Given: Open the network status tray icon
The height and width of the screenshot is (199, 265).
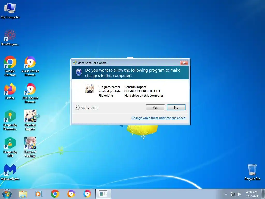Looking at the screenshot, I should [x=233, y=194].
